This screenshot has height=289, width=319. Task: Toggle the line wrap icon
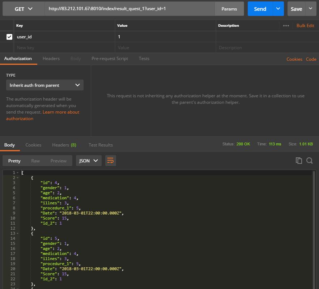(x=110, y=161)
